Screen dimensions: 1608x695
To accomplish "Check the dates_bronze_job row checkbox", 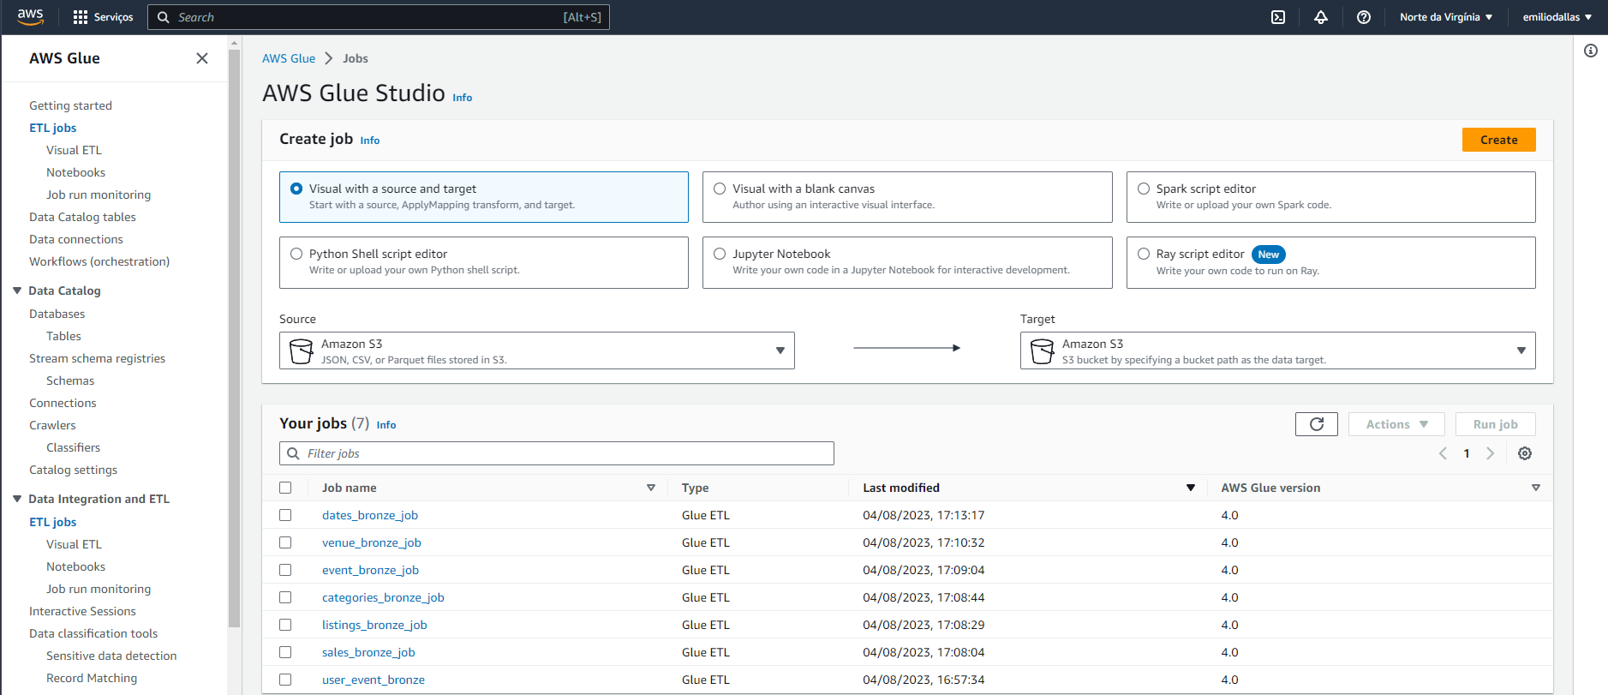I will point(285,515).
